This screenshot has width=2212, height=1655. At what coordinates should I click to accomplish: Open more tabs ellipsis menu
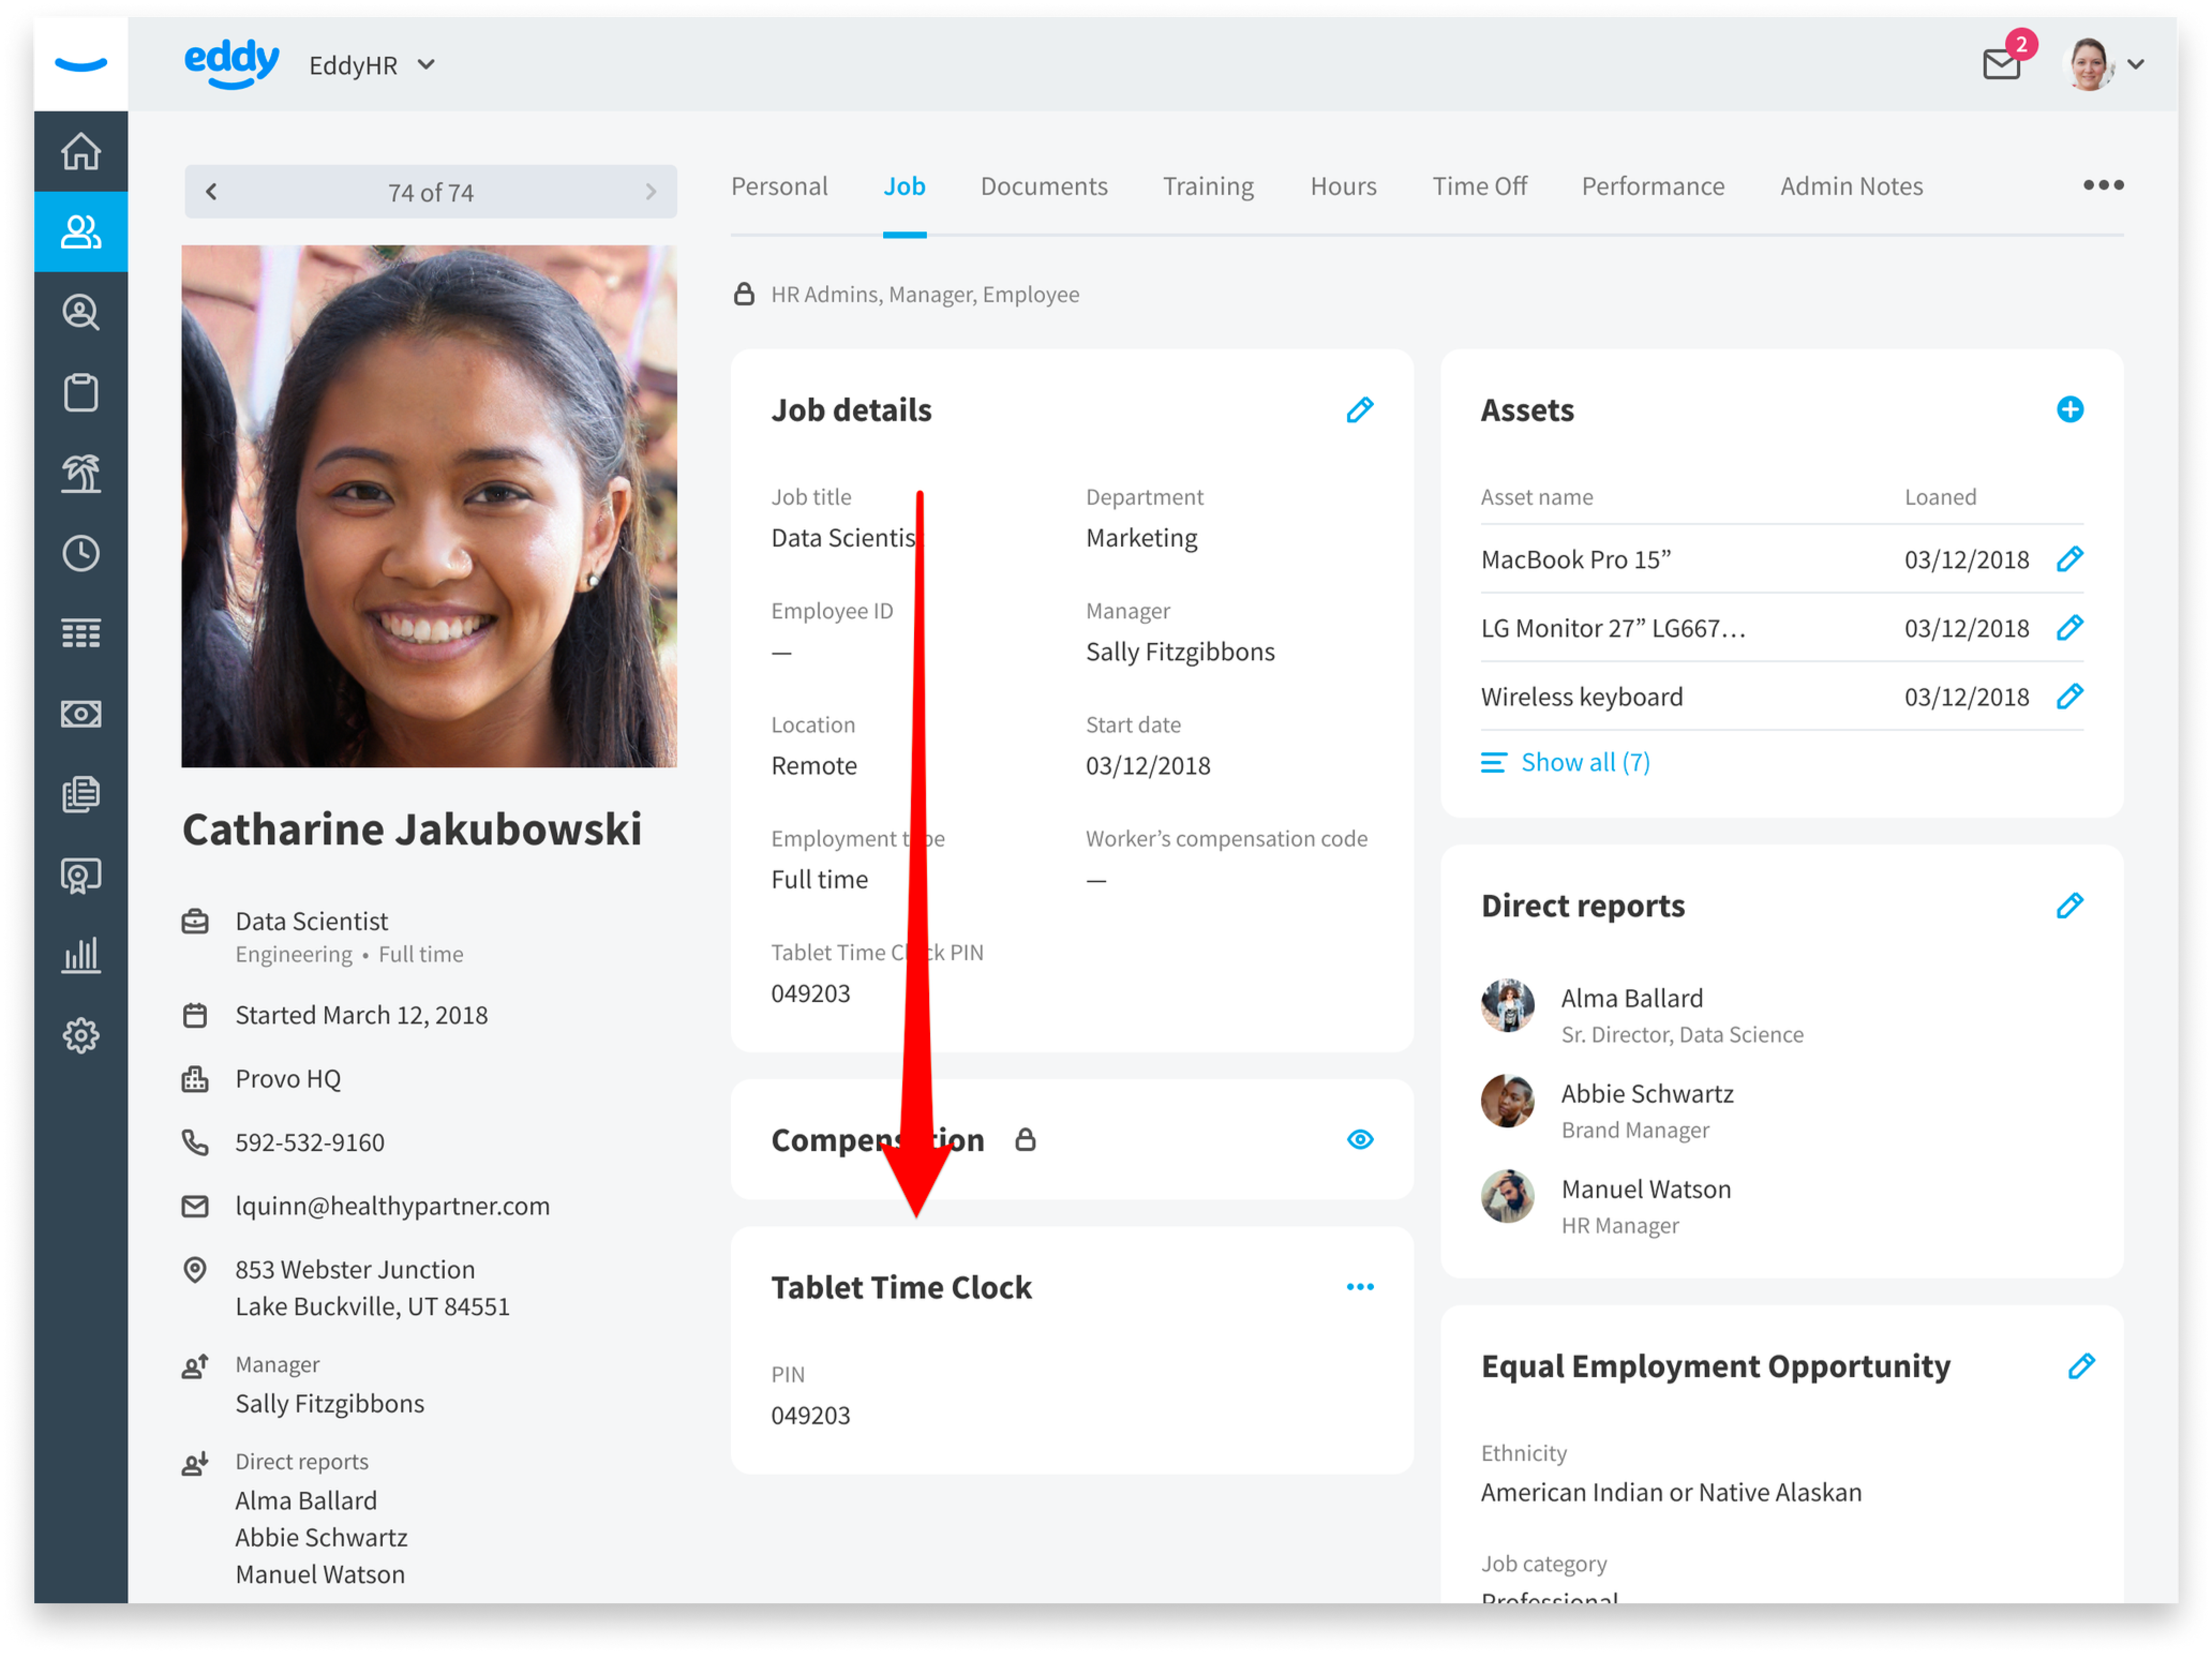point(2104,185)
